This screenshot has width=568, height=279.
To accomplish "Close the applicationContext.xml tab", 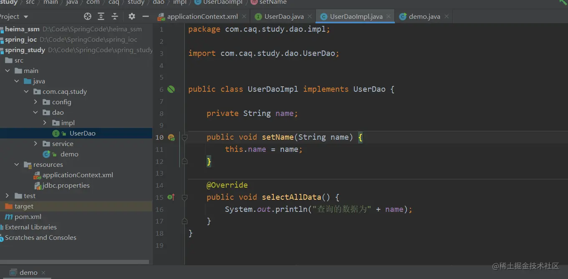I will 244,17.
